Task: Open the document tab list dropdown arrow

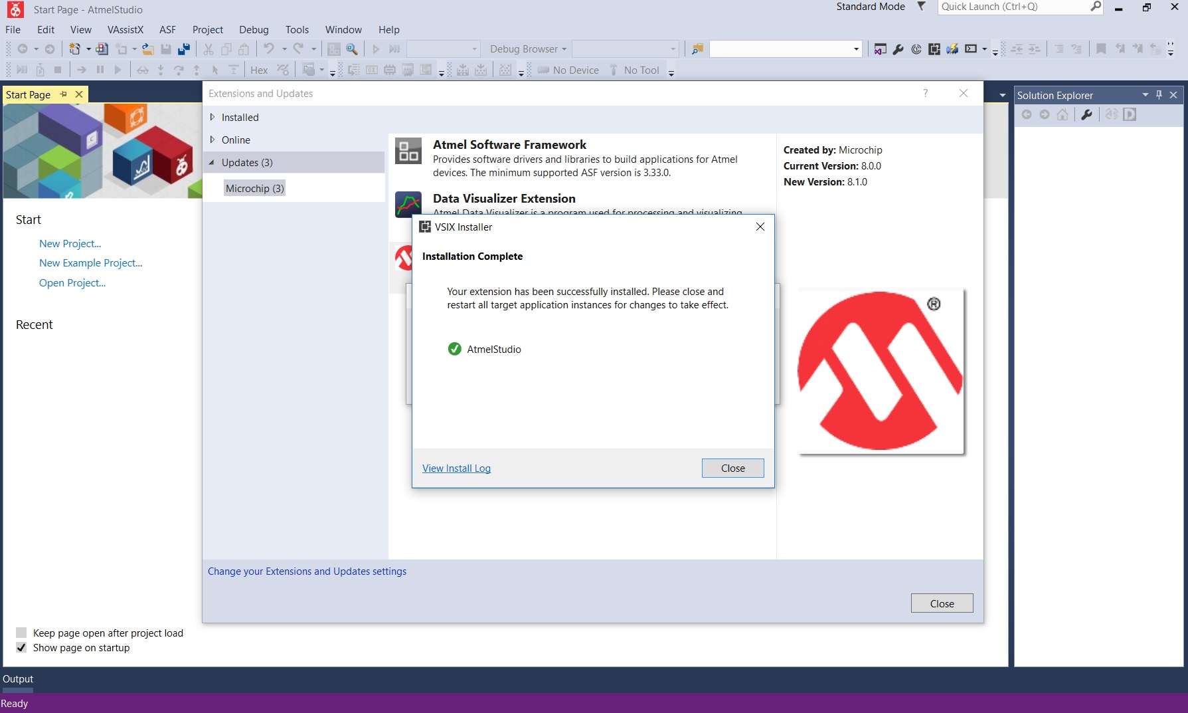Action: (1002, 96)
